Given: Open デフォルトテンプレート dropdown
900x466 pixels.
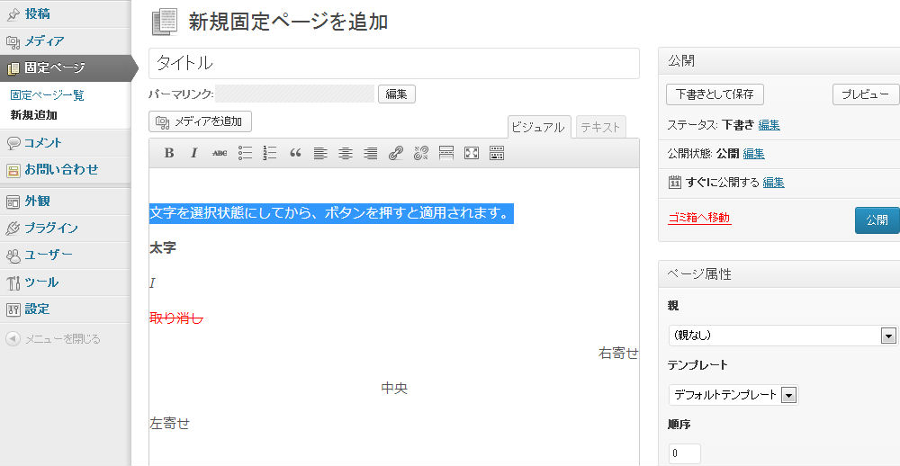Looking at the screenshot, I should click(x=733, y=395).
